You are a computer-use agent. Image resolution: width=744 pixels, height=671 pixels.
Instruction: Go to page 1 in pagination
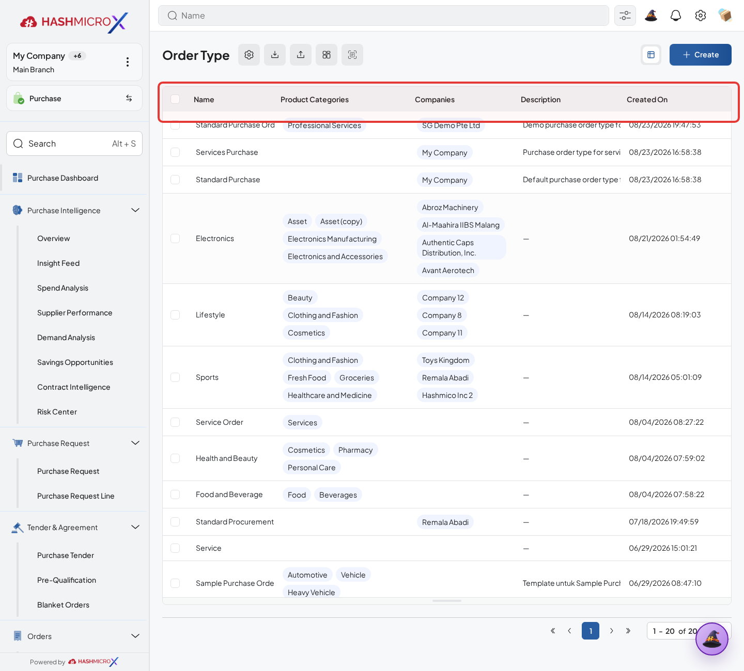coord(591,631)
